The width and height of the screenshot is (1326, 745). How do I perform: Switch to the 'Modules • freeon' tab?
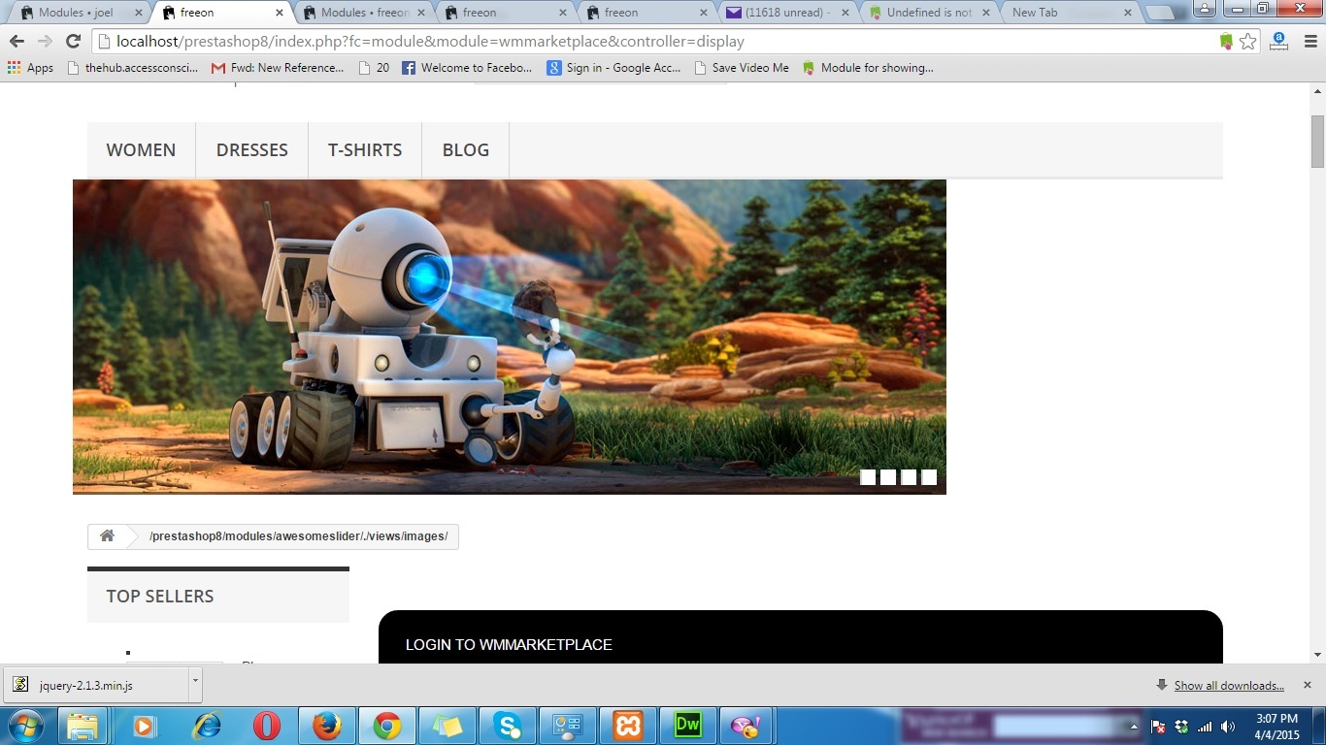point(365,13)
